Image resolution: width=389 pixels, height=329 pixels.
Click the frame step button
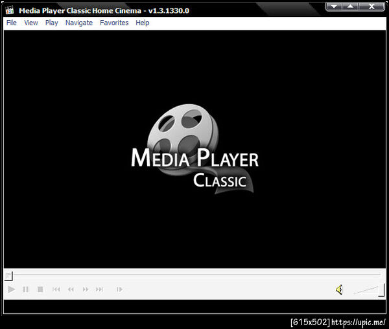pyautogui.click(x=119, y=289)
